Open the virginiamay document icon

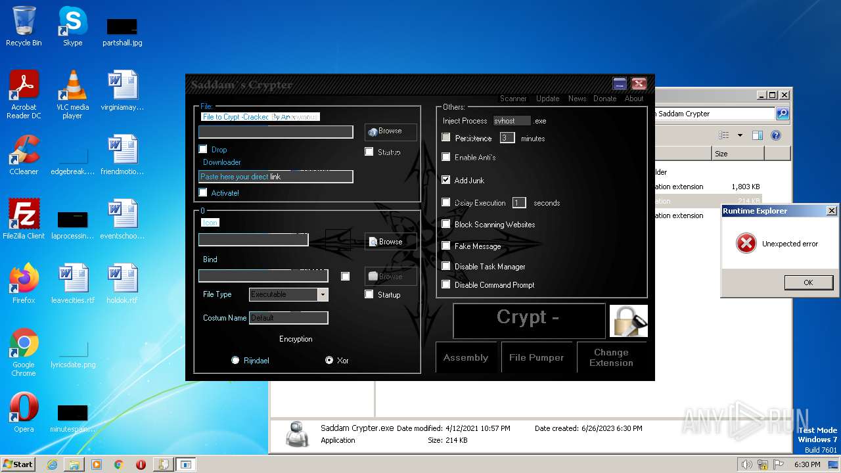[x=122, y=91]
